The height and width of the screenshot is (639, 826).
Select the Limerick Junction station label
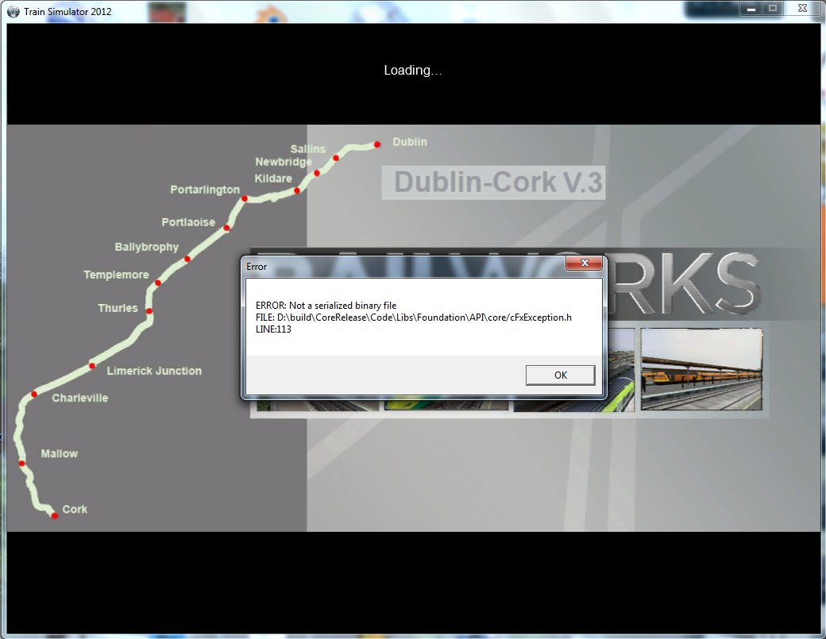point(154,371)
